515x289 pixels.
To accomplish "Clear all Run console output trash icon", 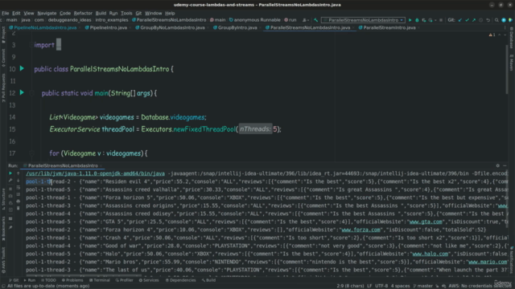I will pos(18,208).
